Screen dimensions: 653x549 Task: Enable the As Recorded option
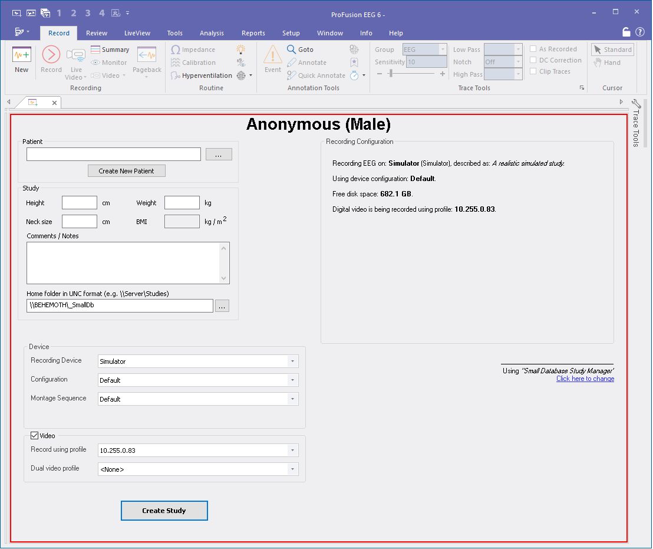click(533, 49)
